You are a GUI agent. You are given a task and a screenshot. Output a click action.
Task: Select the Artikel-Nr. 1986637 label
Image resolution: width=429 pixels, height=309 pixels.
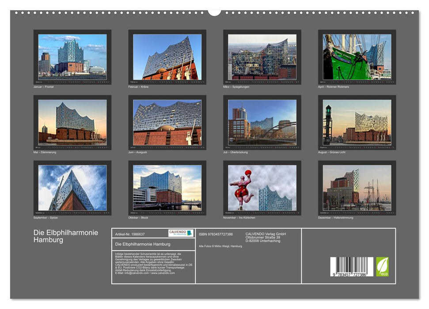click(130, 234)
